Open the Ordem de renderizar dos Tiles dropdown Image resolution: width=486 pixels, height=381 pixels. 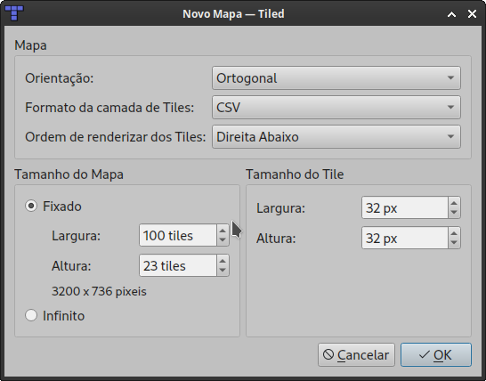tap(336, 137)
